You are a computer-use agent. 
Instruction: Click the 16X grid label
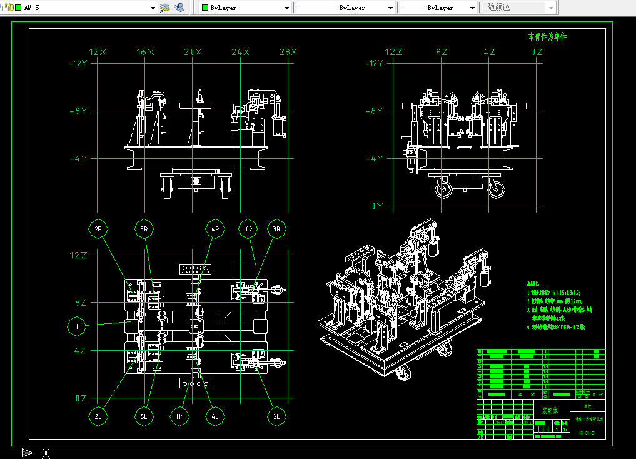pos(145,52)
